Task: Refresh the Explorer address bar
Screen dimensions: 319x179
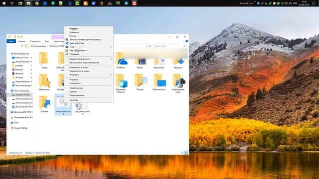Action: pos(150,46)
